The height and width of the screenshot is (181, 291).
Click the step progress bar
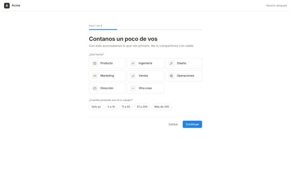click(x=145, y=29)
